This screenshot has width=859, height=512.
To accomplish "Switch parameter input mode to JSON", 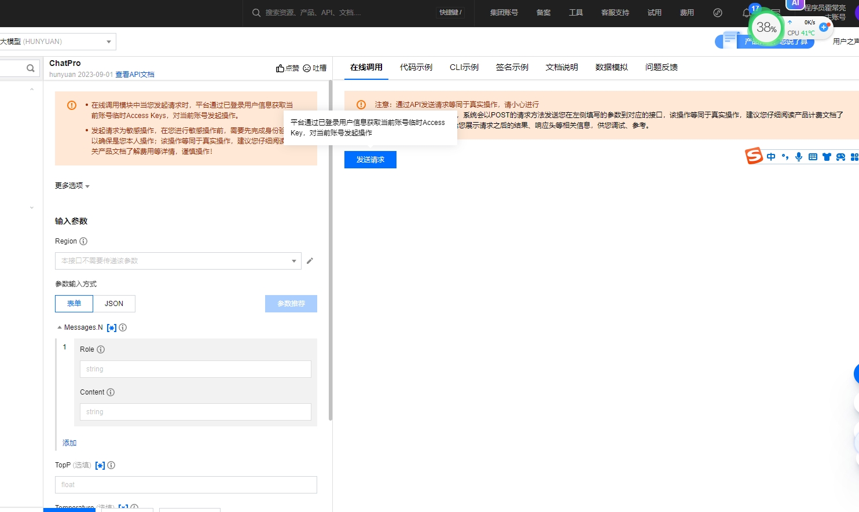I will click(x=114, y=304).
